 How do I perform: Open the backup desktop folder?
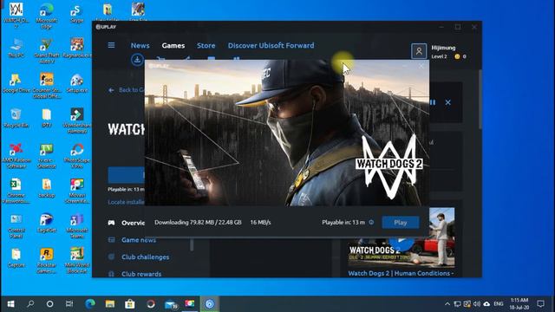click(x=46, y=188)
